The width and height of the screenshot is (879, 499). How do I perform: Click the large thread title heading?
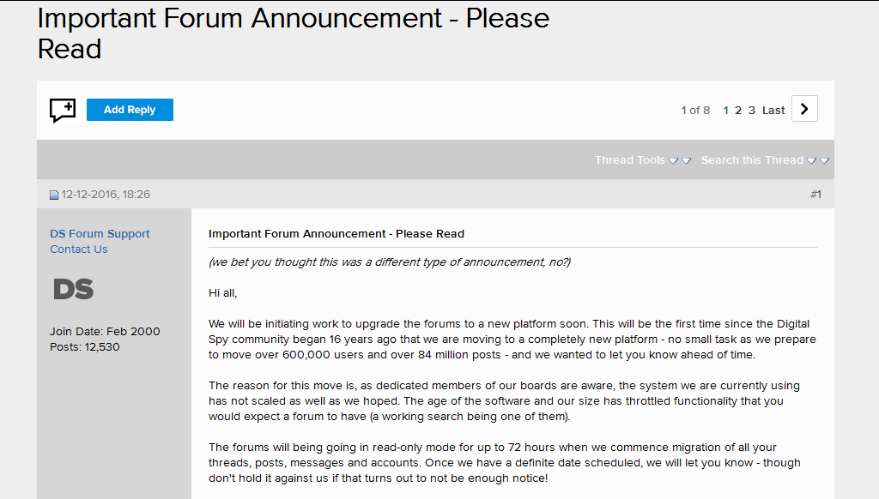294,33
